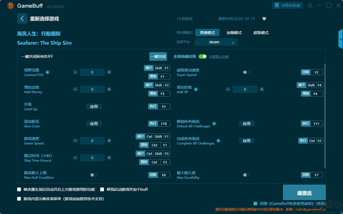
Task: Click the star beside Complete All Challenges
Action: [x=218, y=141]
